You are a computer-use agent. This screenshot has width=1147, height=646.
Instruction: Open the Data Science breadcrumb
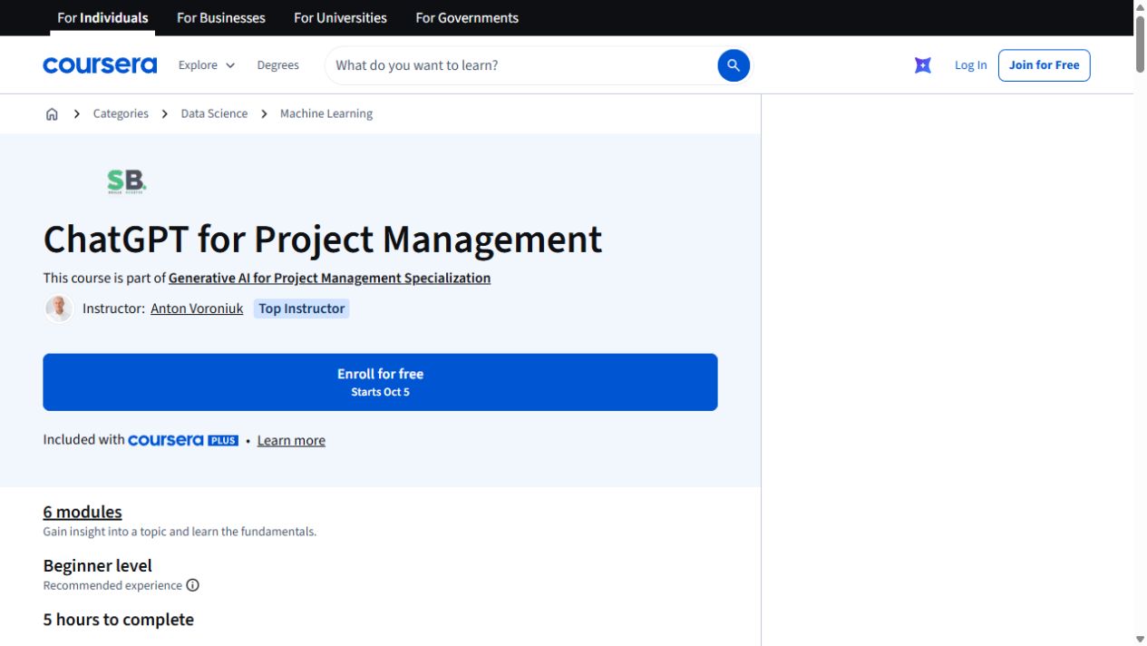[x=214, y=113]
